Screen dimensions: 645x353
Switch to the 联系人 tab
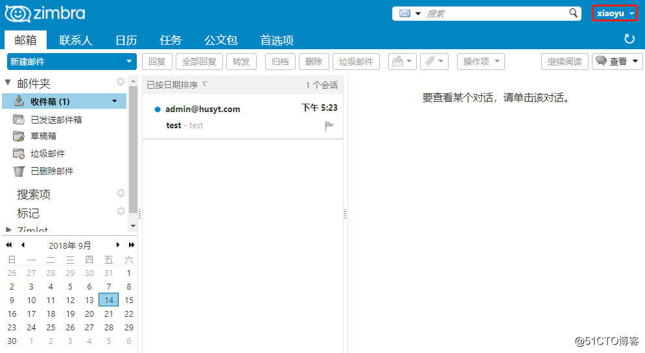click(x=76, y=40)
